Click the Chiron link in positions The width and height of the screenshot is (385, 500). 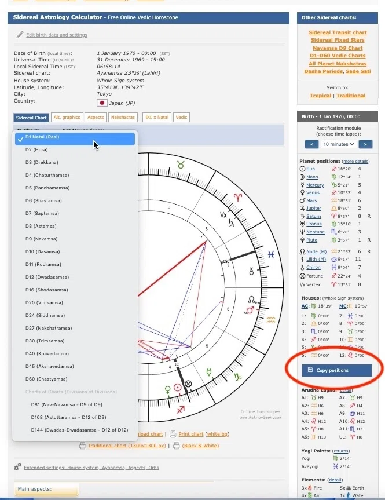pyautogui.click(x=313, y=267)
